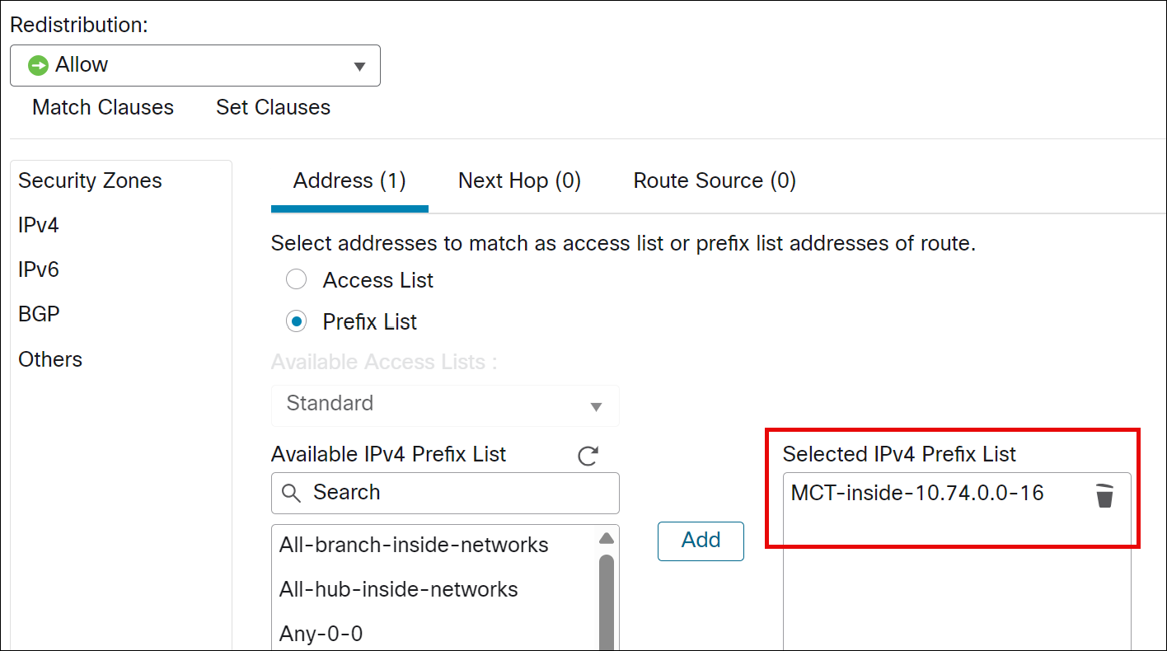The height and width of the screenshot is (651, 1167).
Task: Delete MCT-inside-10.74.0.0-16 with trash icon
Action: [x=1105, y=495]
